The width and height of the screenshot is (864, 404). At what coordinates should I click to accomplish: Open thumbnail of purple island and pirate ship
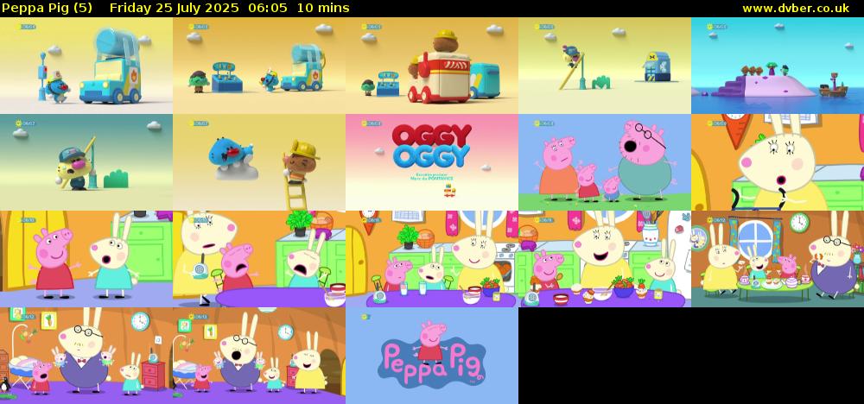click(778, 66)
